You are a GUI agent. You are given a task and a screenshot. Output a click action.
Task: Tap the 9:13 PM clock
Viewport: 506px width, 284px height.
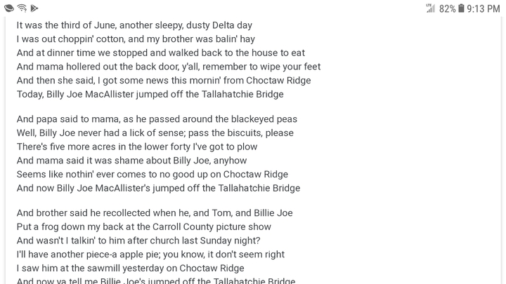pyautogui.click(x=483, y=8)
